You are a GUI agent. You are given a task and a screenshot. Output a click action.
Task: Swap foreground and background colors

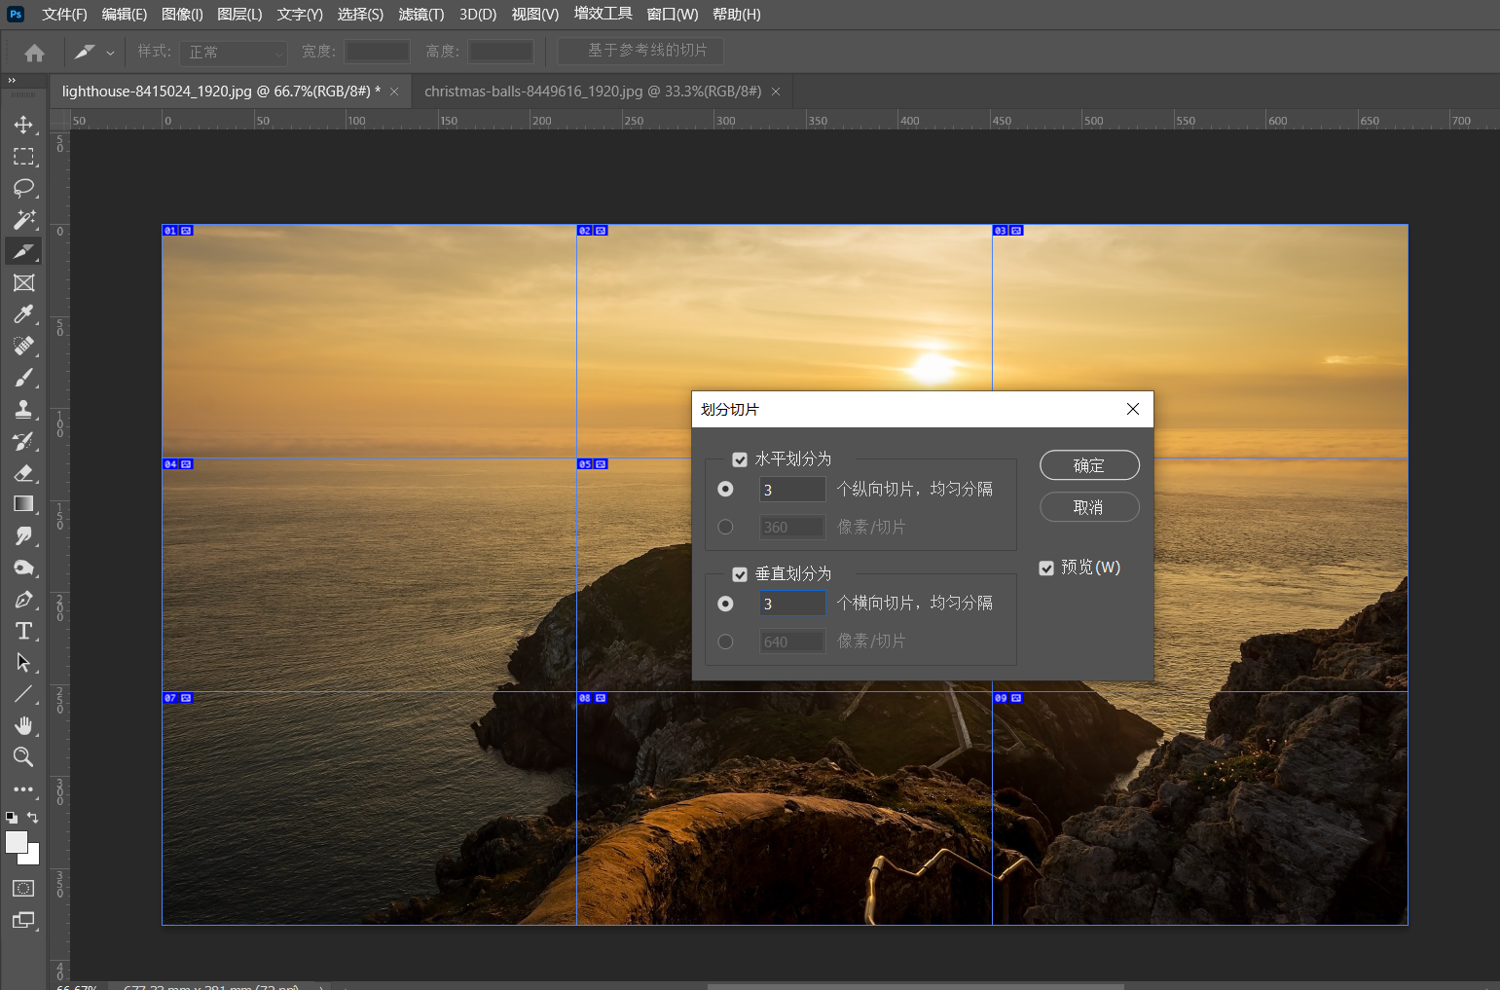[x=33, y=818]
